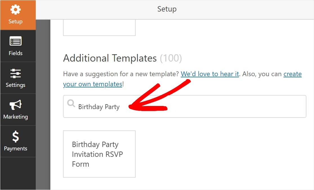Click the Payments dollar sign icon

point(15,137)
